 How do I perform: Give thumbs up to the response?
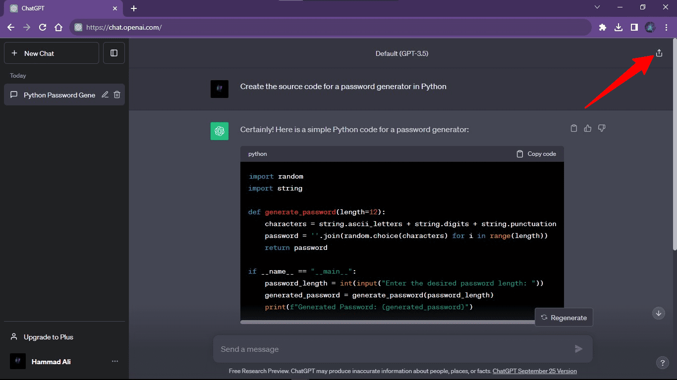click(588, 128)
